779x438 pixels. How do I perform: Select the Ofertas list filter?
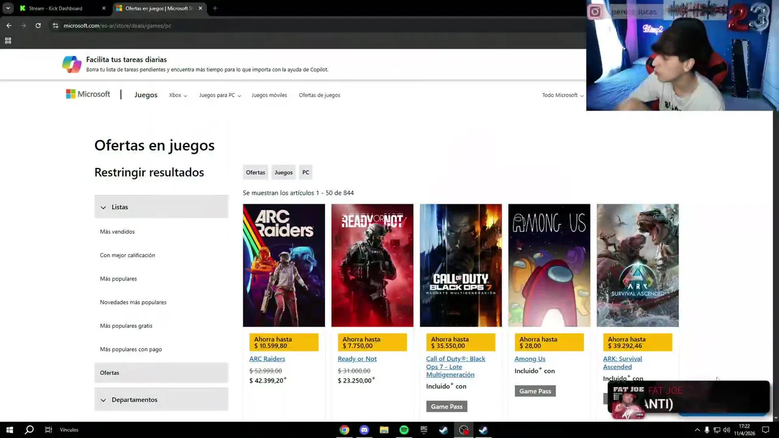pyautogui.click(x=161, y=373)
